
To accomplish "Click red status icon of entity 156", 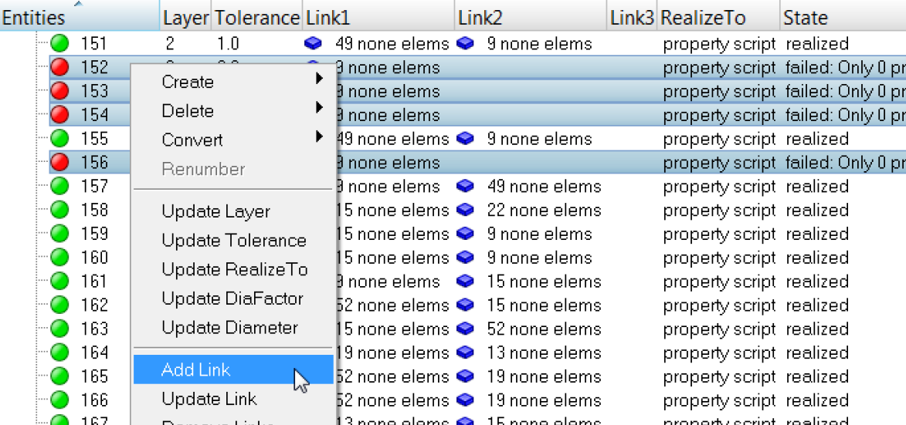I will [60, 163].
